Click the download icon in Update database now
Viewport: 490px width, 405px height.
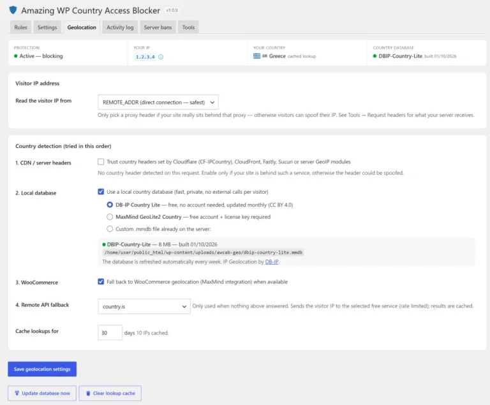(17, 393)
